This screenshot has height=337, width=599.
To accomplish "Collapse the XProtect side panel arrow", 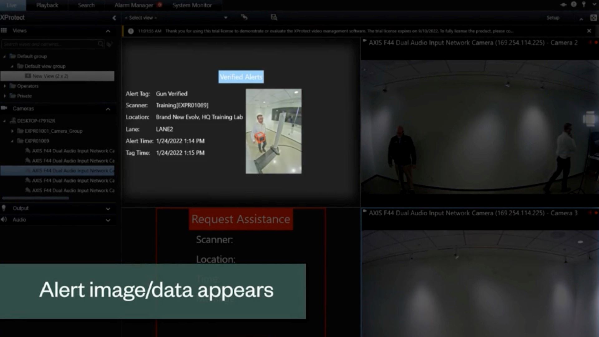I will click(114, 18).
